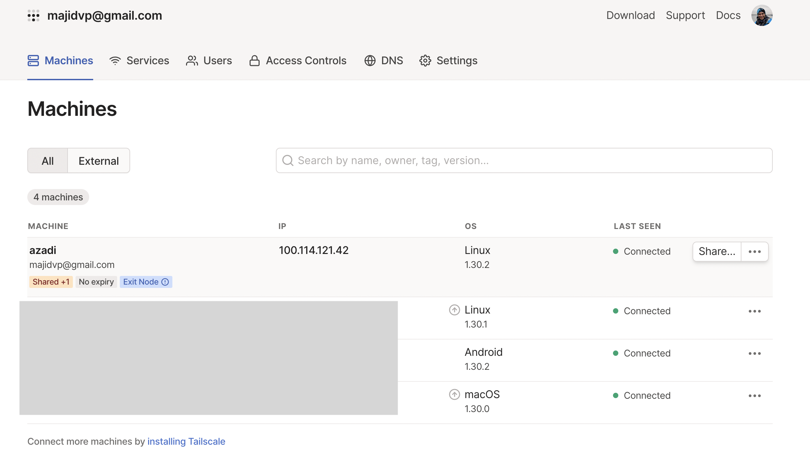
Task: Click version 1.30.1 under Linux
Action: point(476,324)
